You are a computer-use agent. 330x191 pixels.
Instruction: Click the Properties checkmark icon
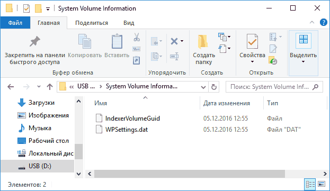coord(252,41)
